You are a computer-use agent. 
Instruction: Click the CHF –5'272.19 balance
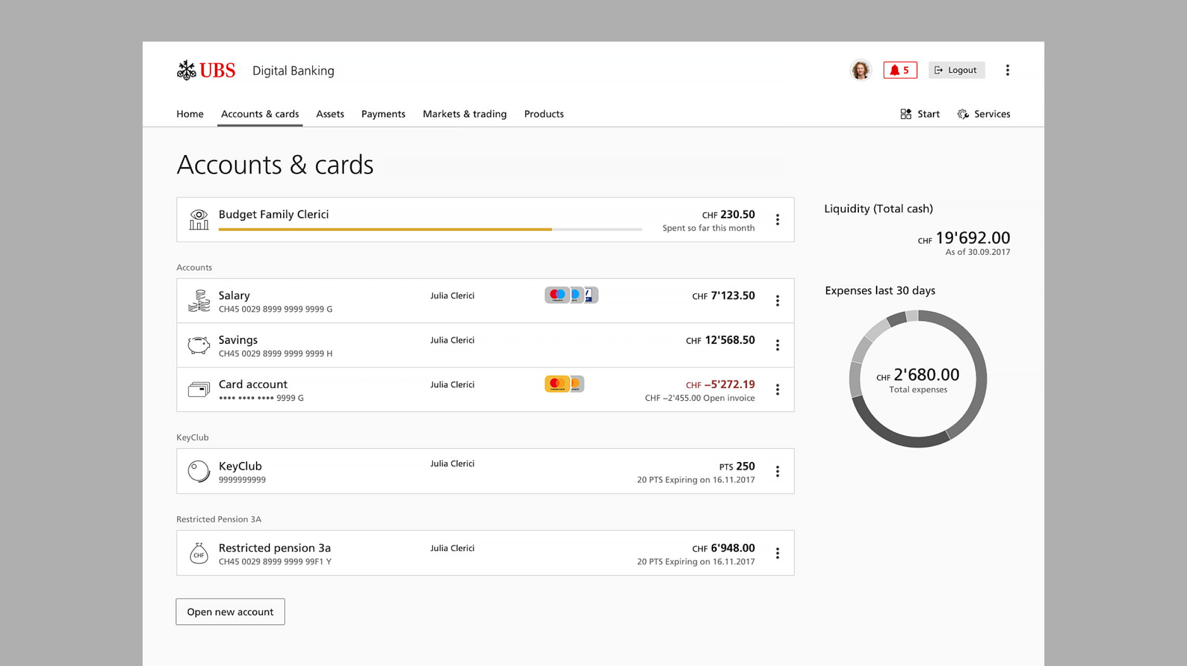tap(720, 385)
